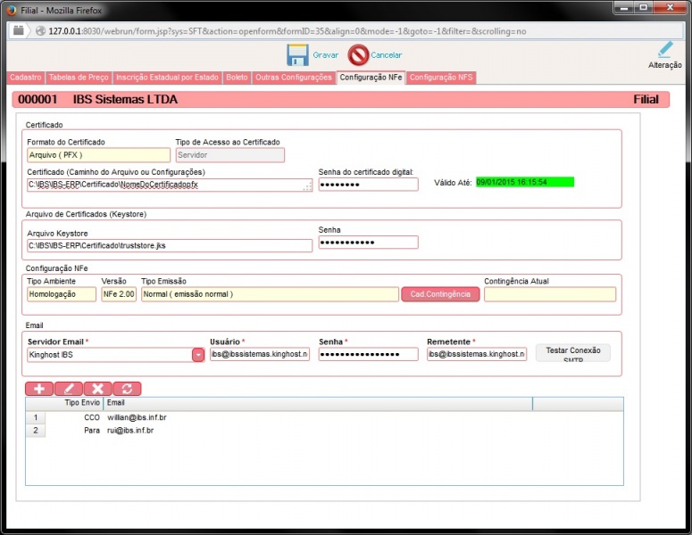Click the Firefox logo in title bar
This screenshot has height=535, width=692.
click(11, 10)
